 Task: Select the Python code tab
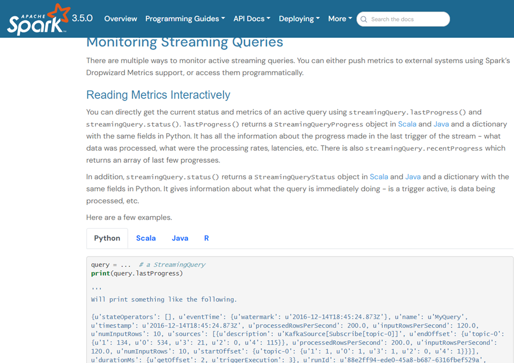(107, 238)
